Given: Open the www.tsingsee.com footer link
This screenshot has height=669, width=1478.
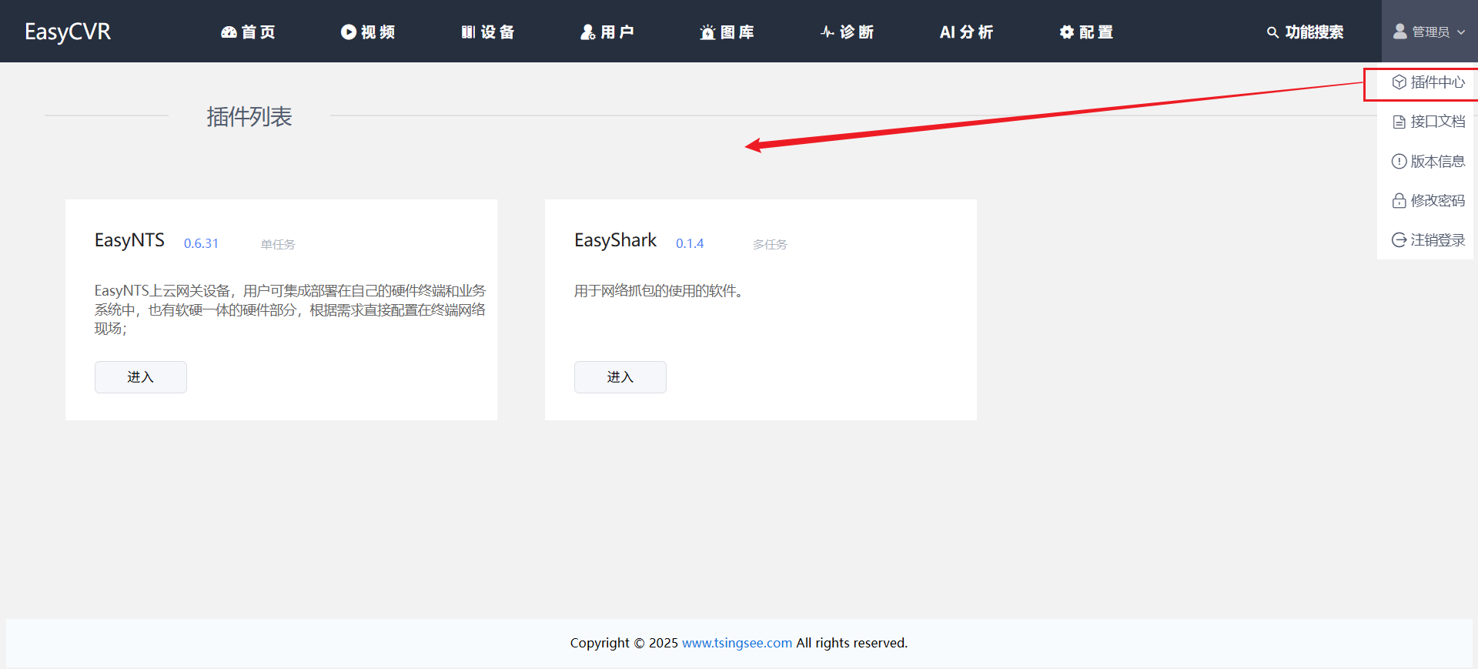Looking at the screenshot, I should pyautogui.click(x=737, y=643).
